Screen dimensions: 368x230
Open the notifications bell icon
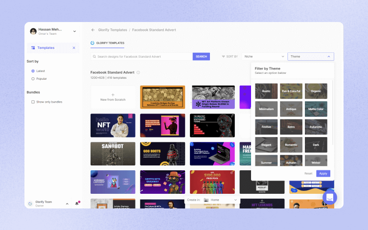pos(77,204)
